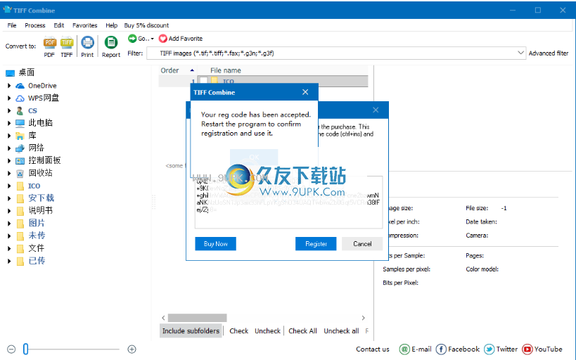Select the 图片 folder
576x360 pixels.
click(37, 224)
